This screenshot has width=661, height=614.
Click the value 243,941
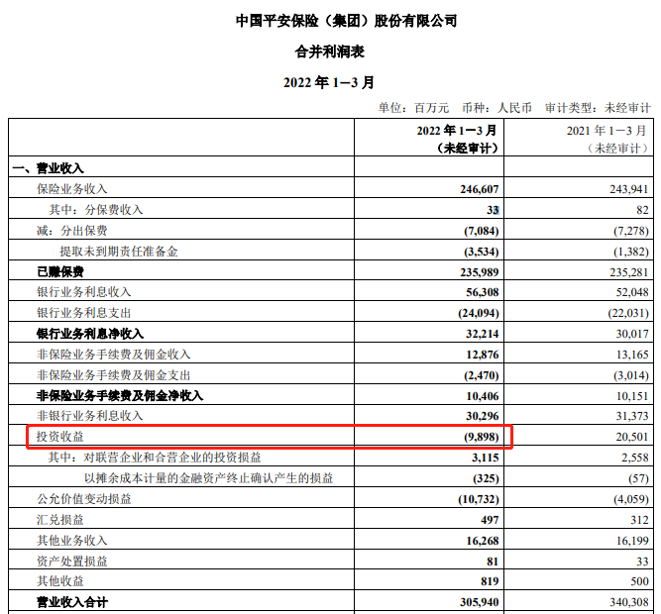click(x=629, y=189)
